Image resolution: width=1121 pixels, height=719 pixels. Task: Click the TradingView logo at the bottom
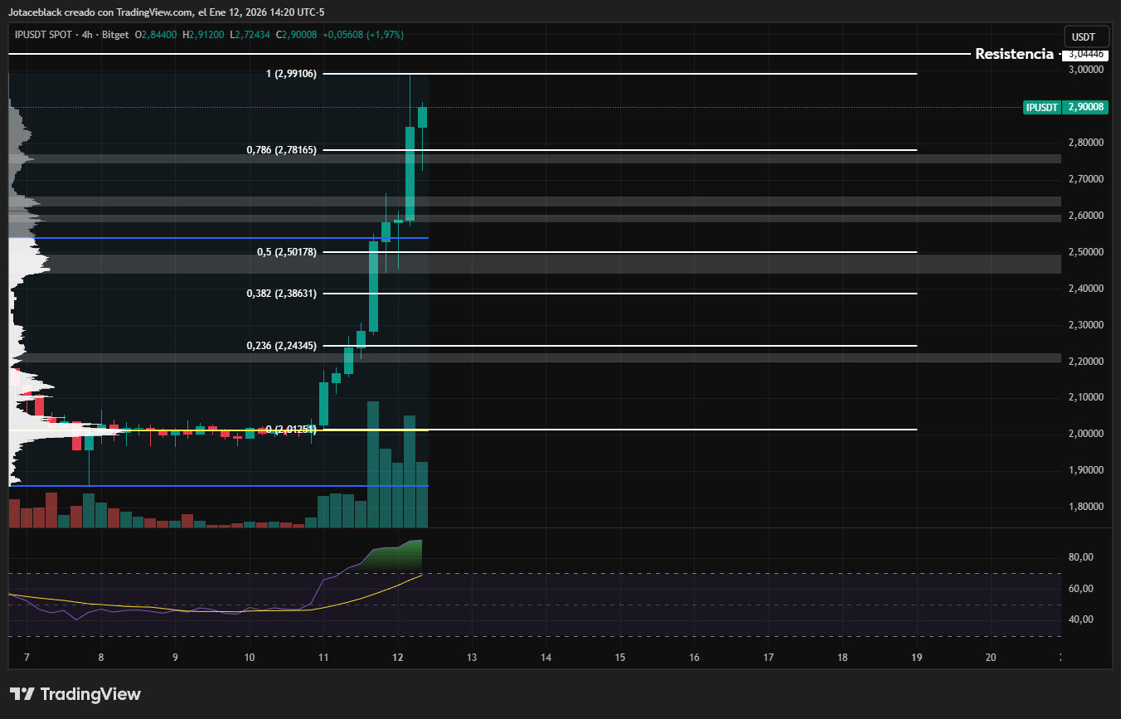tap(75, 694)
